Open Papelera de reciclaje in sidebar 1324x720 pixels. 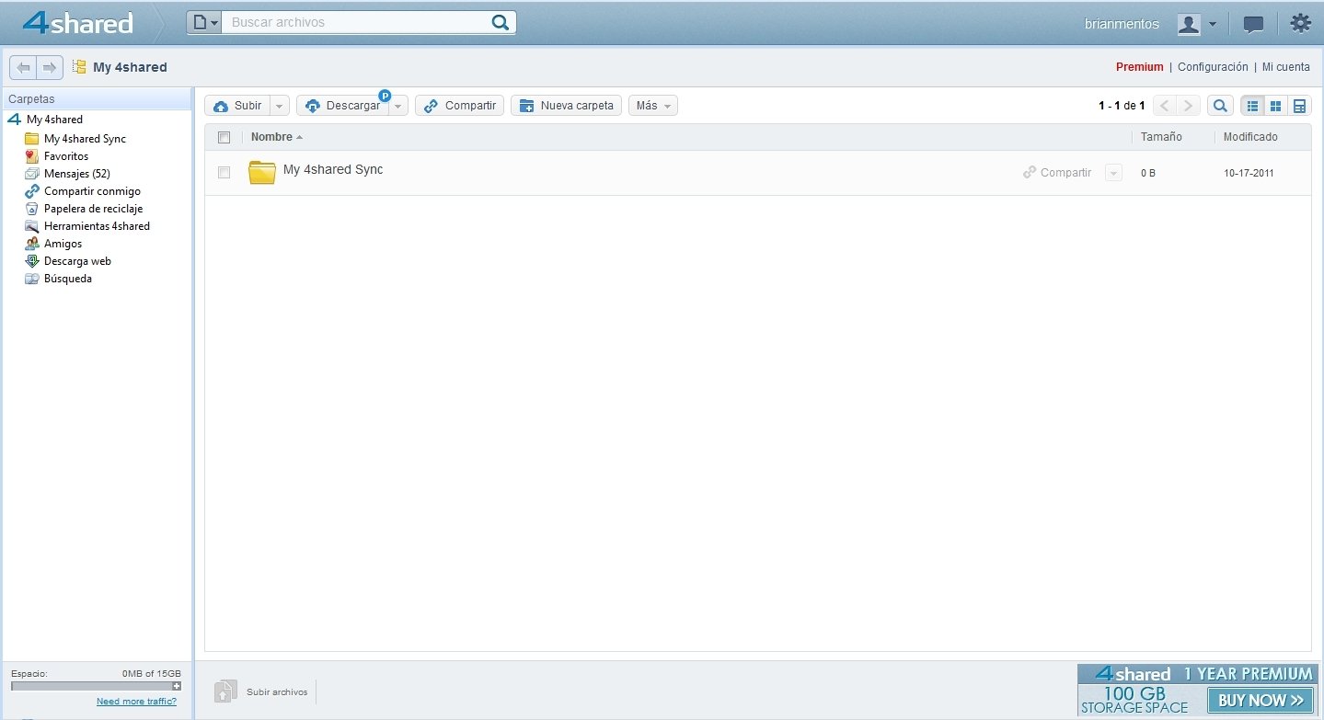pos(93,209)
